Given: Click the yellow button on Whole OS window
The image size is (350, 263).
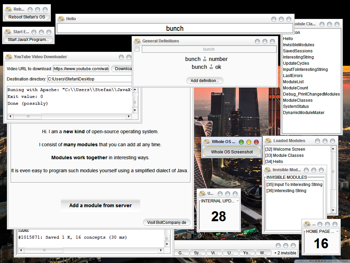Looking at the screenshot, I should tap(249, 142).
